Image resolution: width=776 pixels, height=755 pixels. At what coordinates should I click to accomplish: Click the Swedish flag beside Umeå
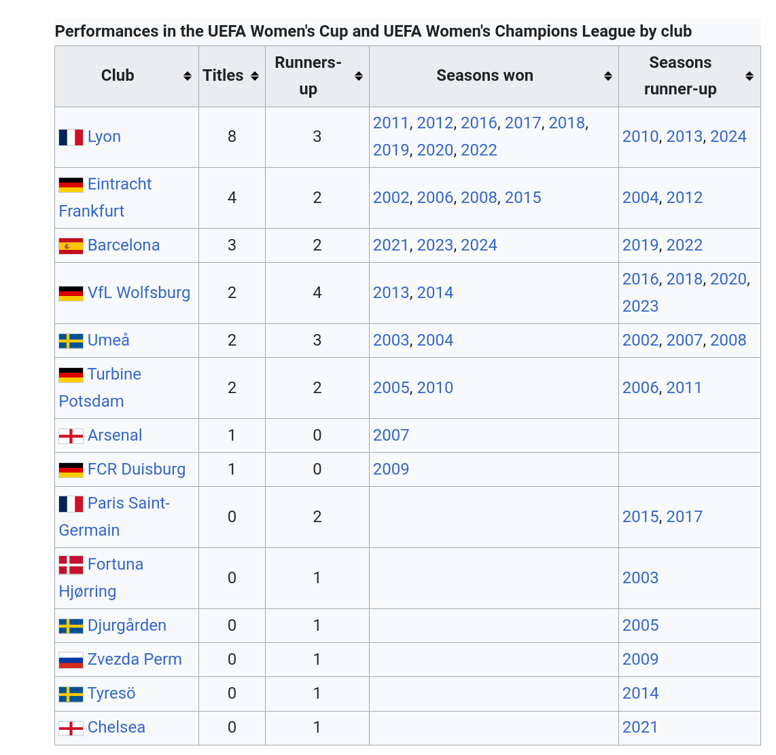click(71, 341)
